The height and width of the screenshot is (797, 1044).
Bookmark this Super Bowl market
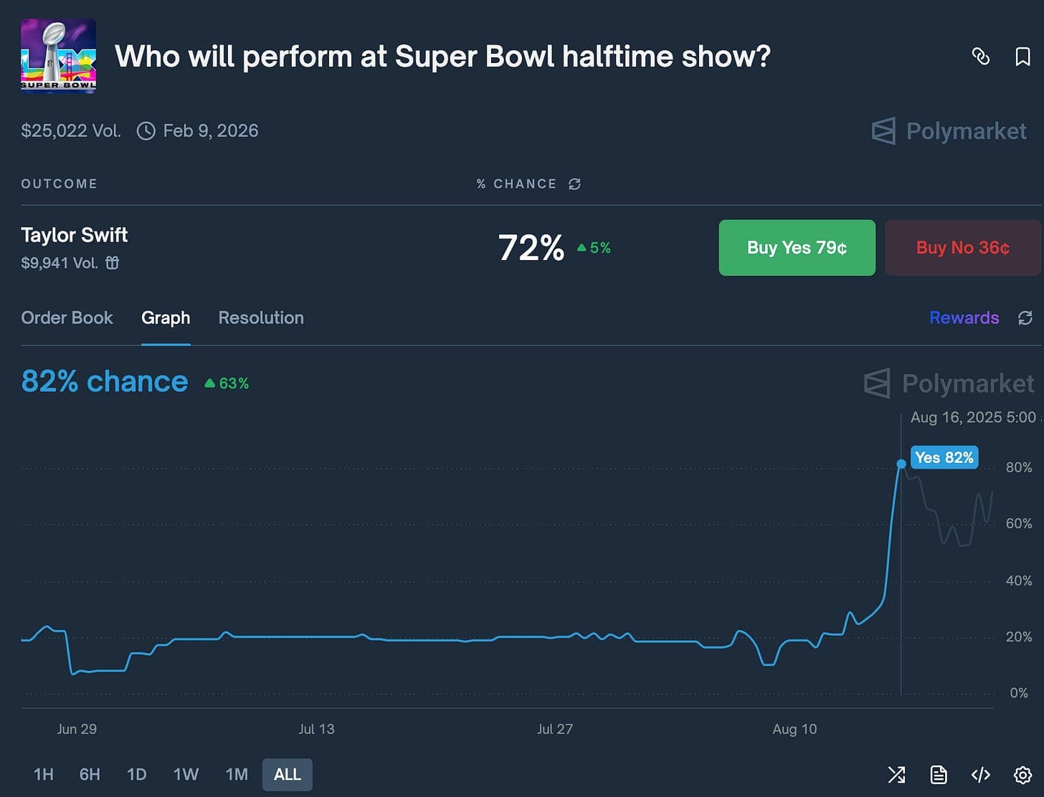click(1023, 56)
